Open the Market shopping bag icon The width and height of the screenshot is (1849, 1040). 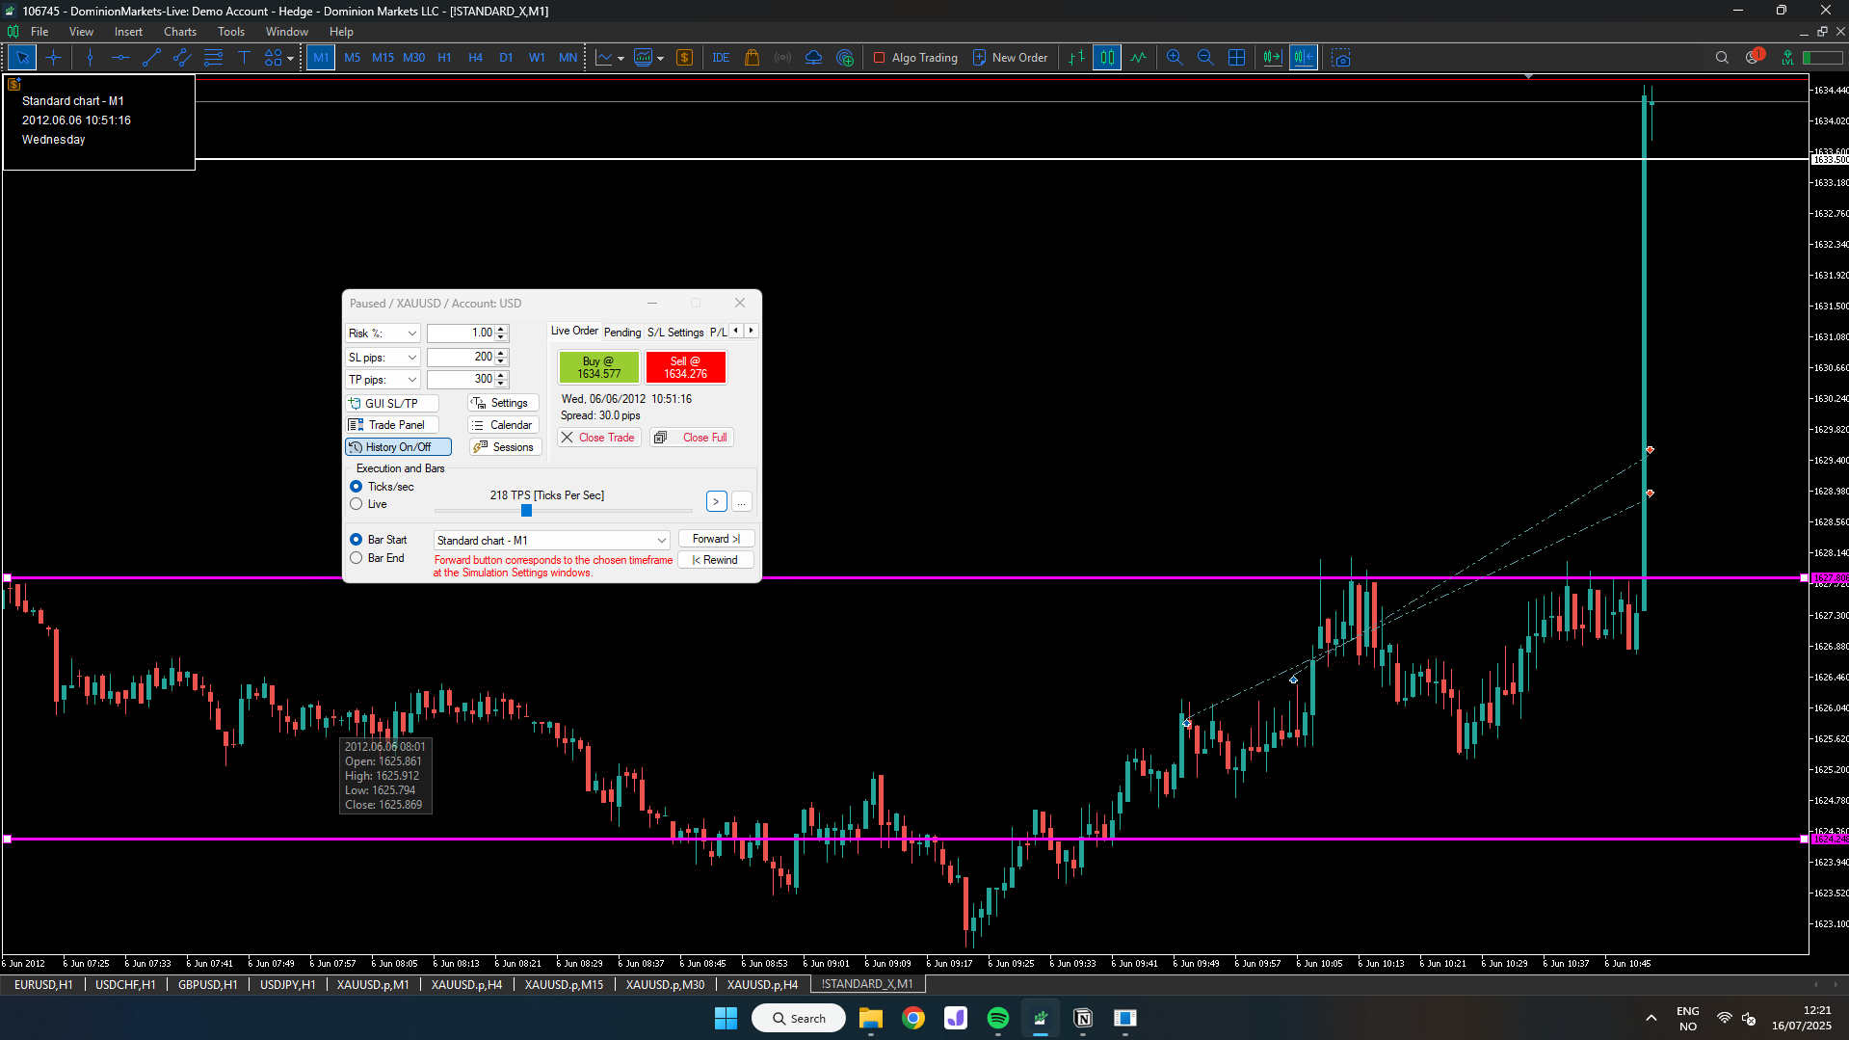[x=752, y=58]
